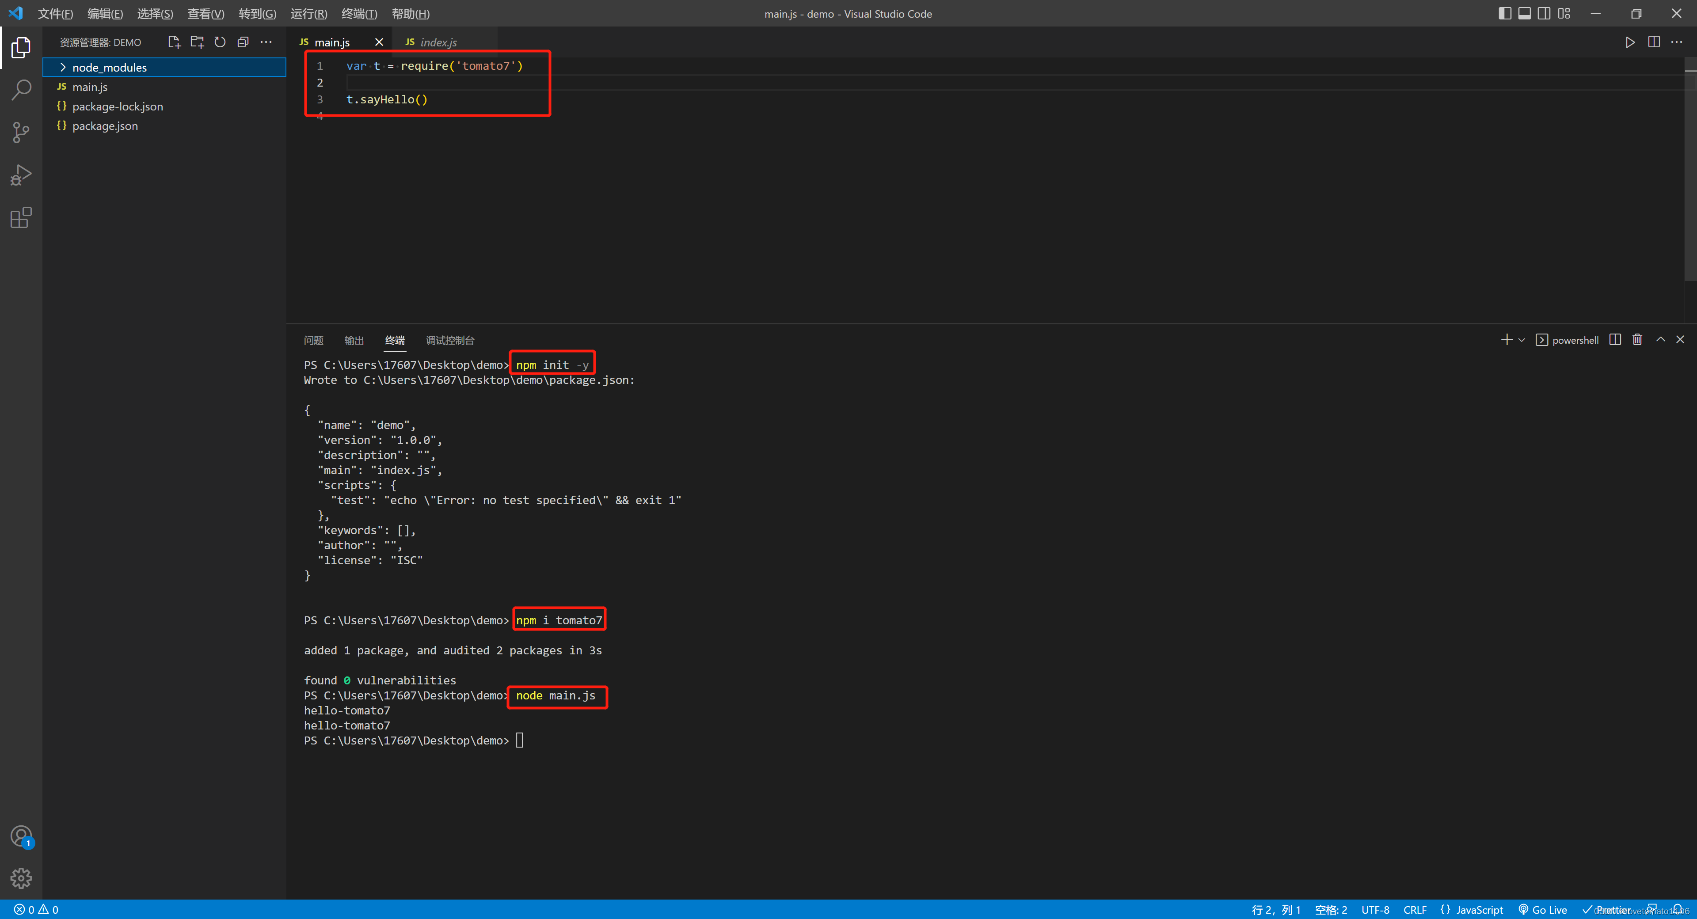Screen dimensions: 1697x919
Task: Open the Source Control view
Action: point(21,133)
